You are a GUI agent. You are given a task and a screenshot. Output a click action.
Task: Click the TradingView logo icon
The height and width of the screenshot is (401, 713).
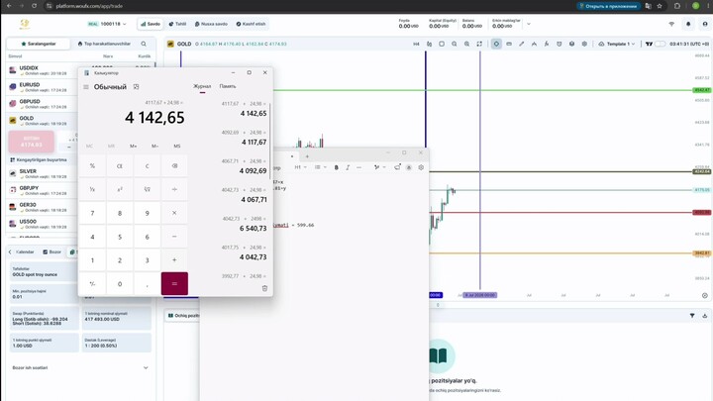click(x=649, y=45)
